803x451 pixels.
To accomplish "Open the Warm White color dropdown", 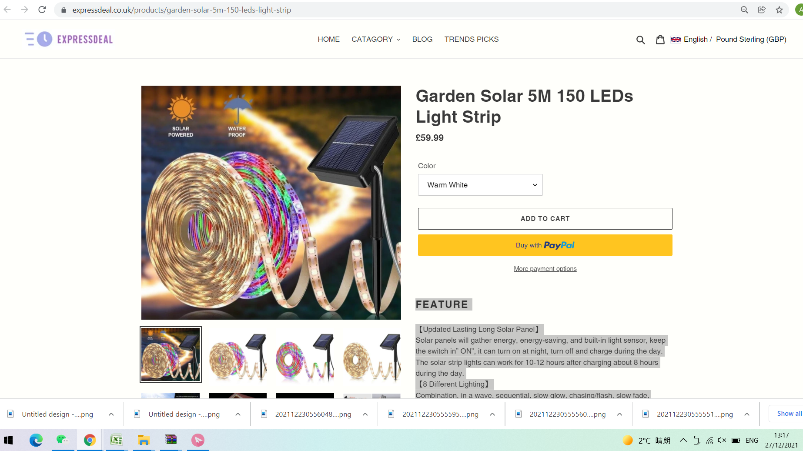I will pos(480,185).
